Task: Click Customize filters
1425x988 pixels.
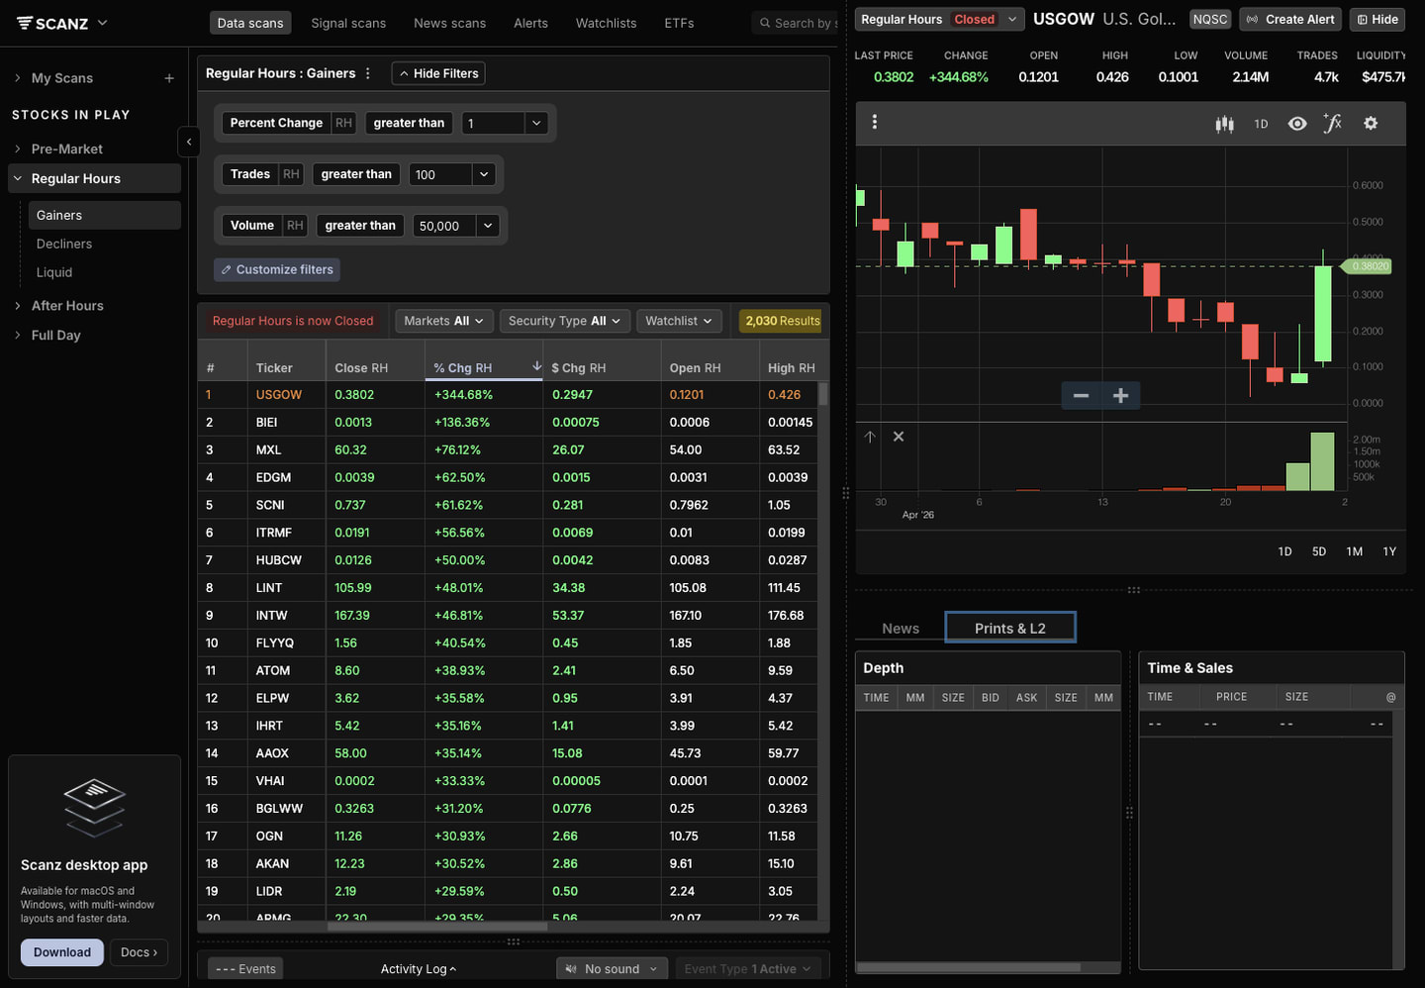Action: pos(277,269)
